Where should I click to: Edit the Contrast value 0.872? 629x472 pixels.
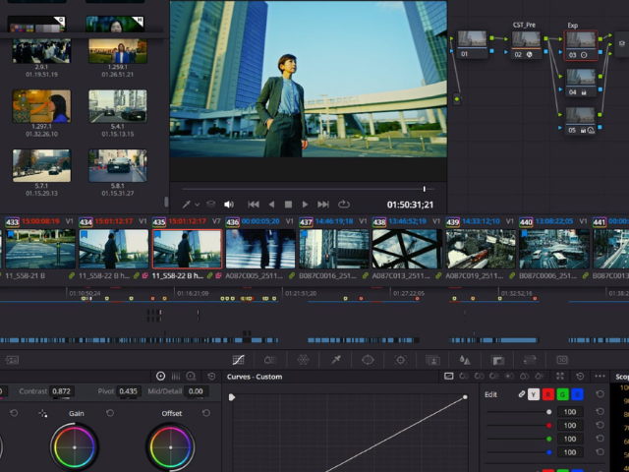point(61,391)
